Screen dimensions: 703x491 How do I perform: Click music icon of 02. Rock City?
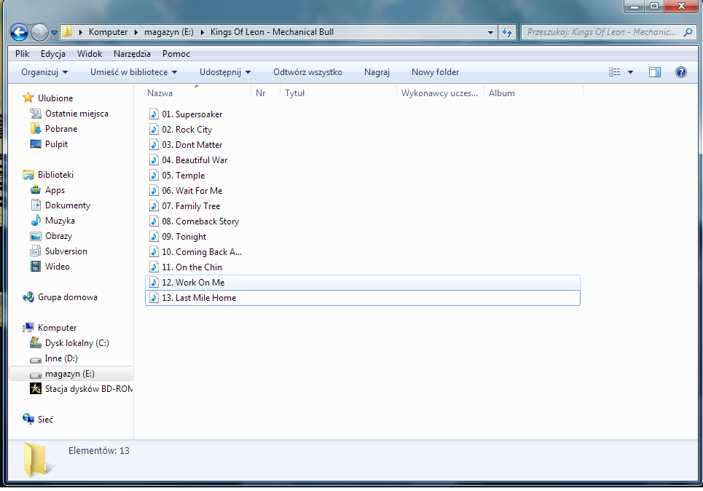click(154, 129)
